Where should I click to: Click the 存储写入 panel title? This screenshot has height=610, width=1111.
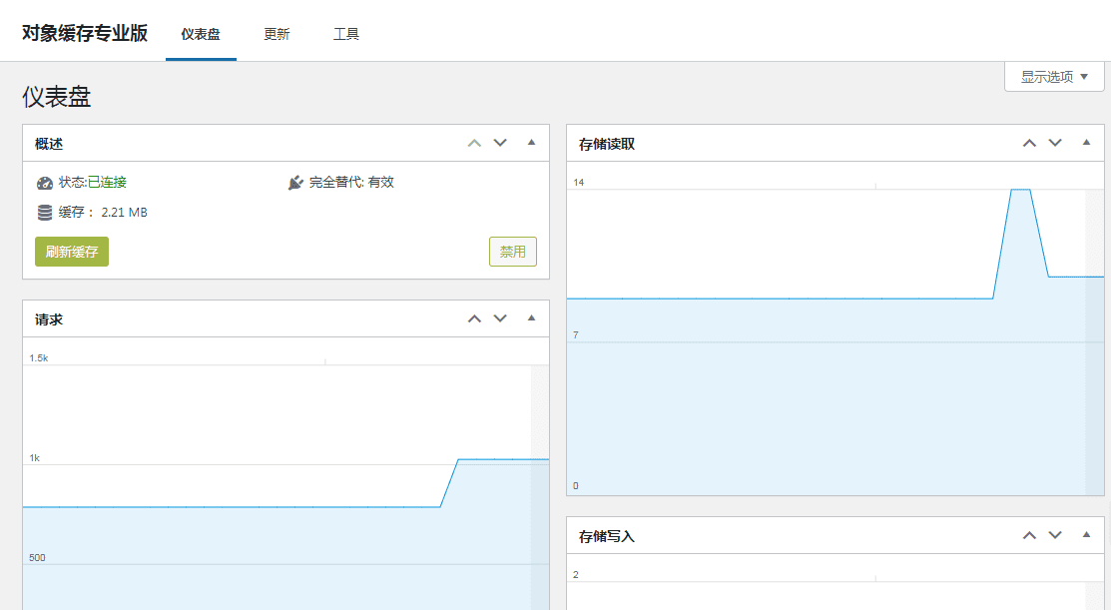(x=607, y=536)
